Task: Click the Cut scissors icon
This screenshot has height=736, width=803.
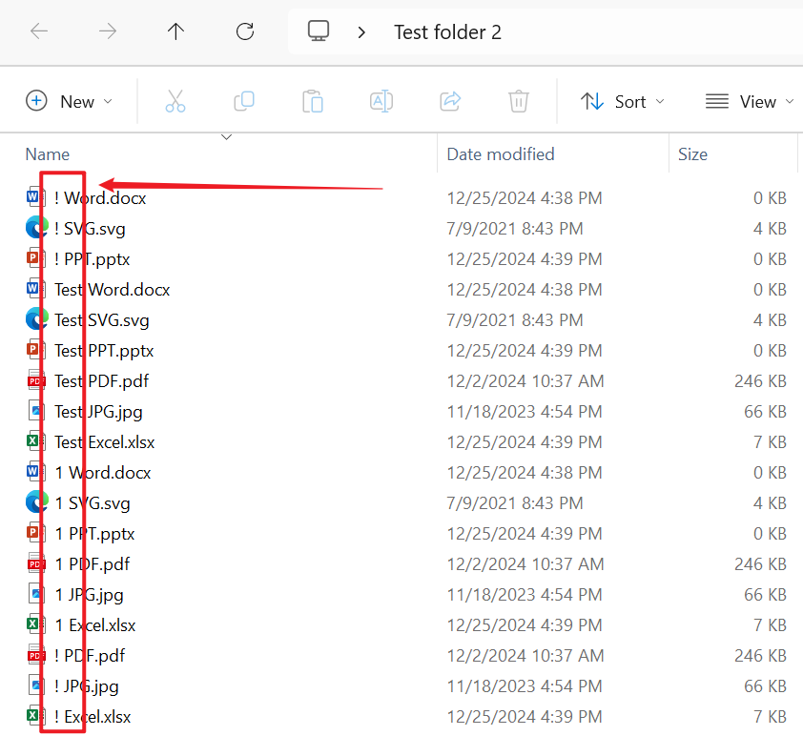Action: point(175,101)
